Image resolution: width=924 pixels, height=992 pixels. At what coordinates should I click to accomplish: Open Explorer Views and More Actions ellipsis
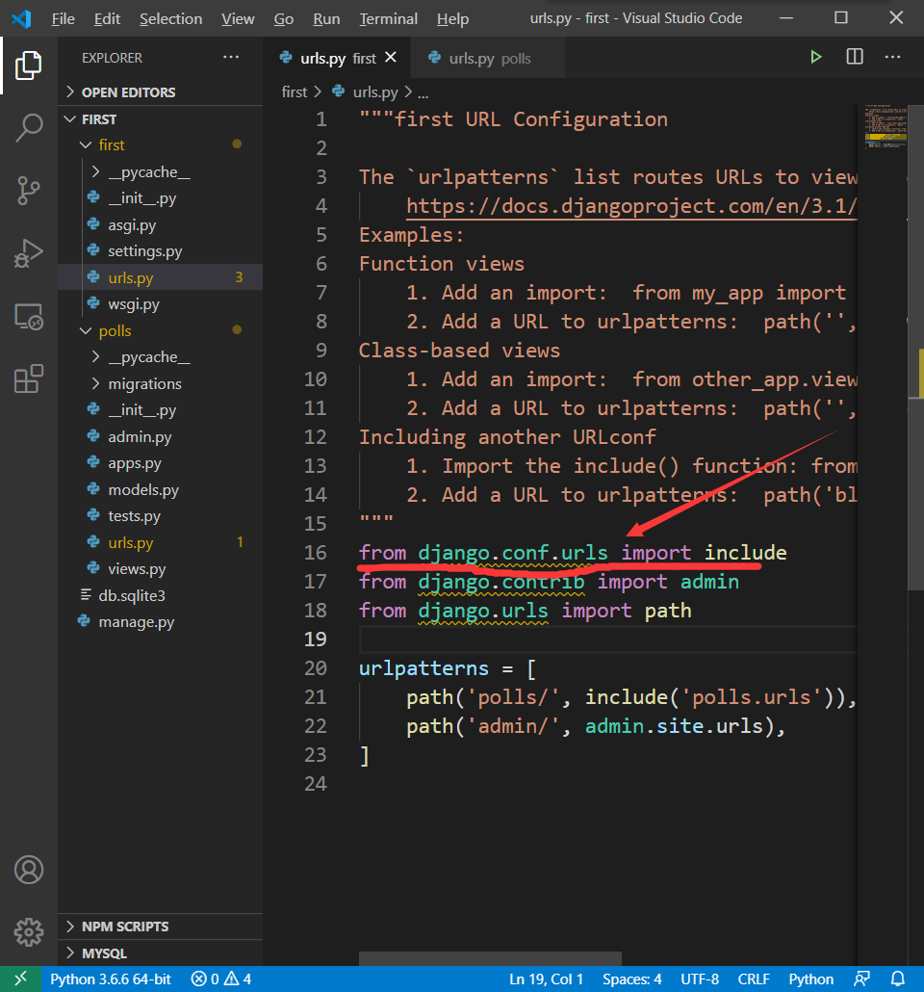point(231,57)
